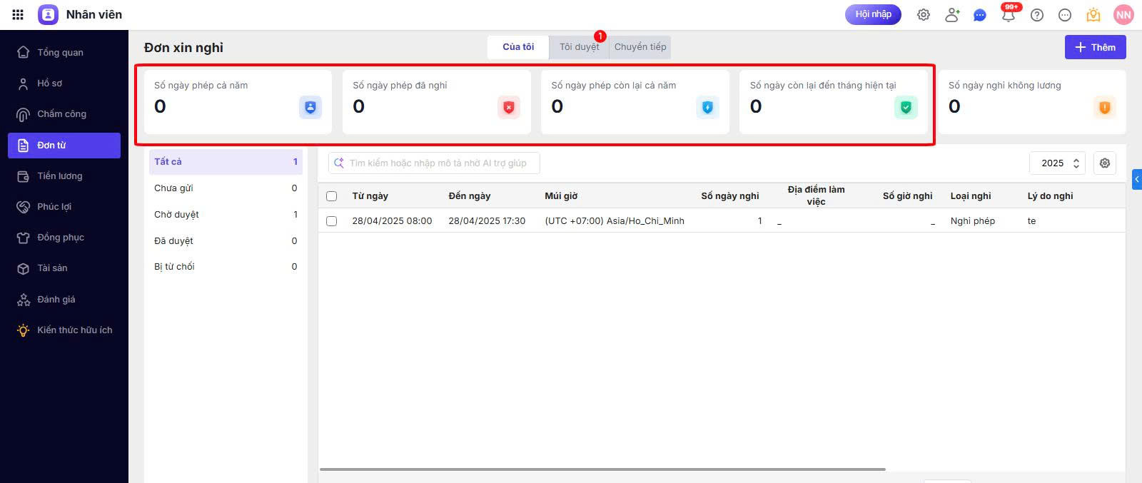The height and width of the screenshot is (483, 1142).
Task: Open the chat messages icon
Action: click(980, 15)
